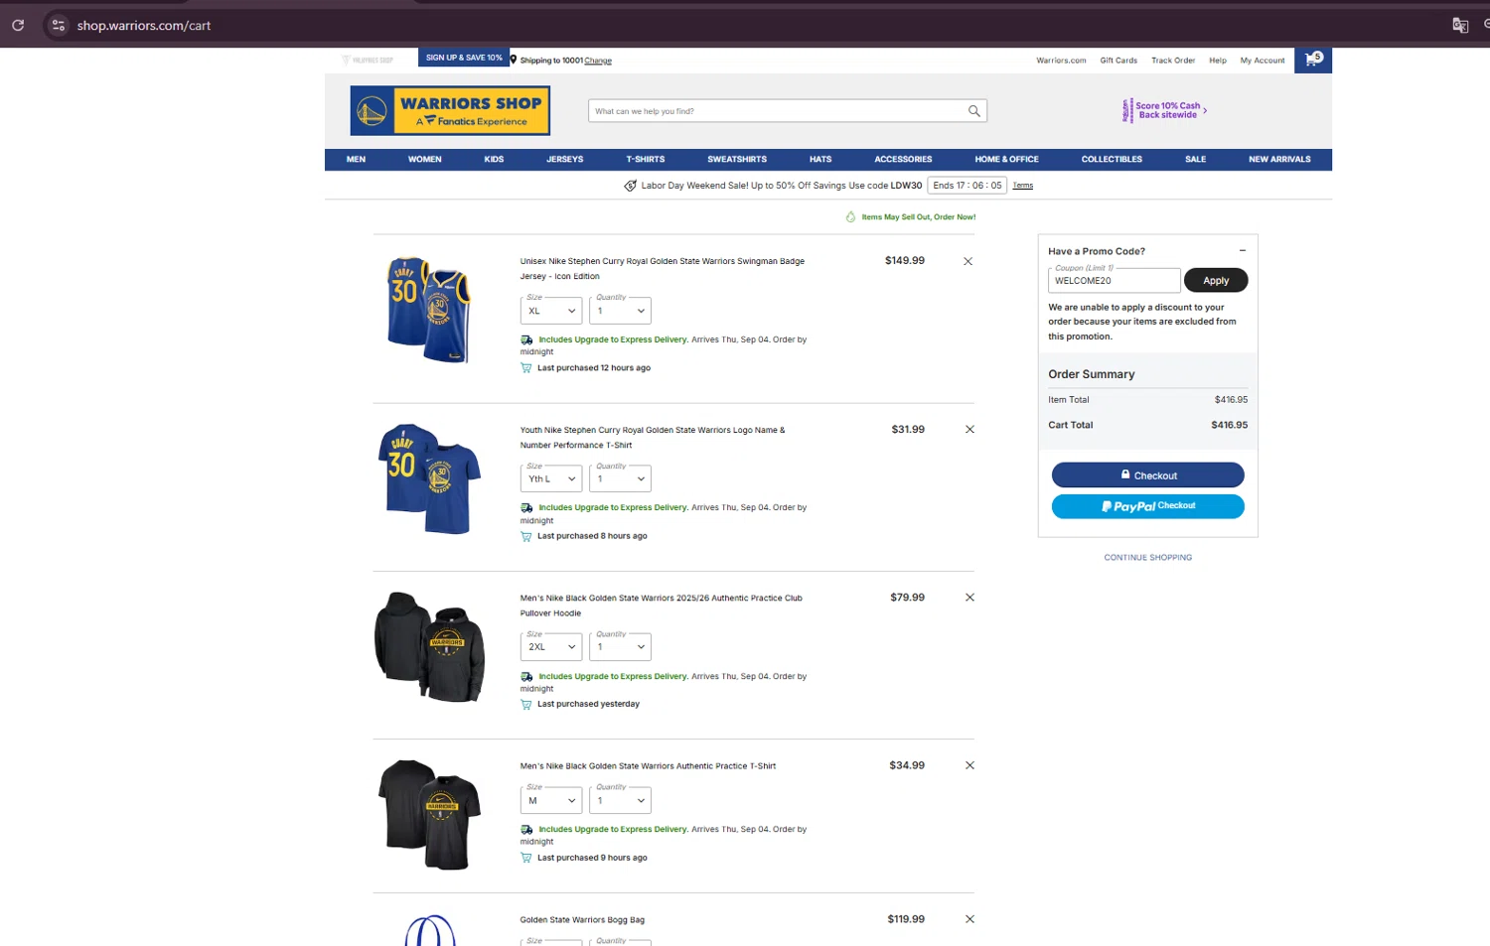1490x946 pixels.
Task: Open the My Account link
Action: point(1263,61)
